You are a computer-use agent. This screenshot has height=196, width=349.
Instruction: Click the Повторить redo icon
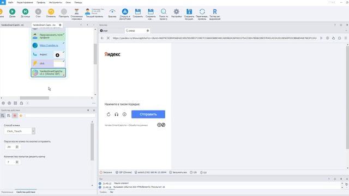64,11
